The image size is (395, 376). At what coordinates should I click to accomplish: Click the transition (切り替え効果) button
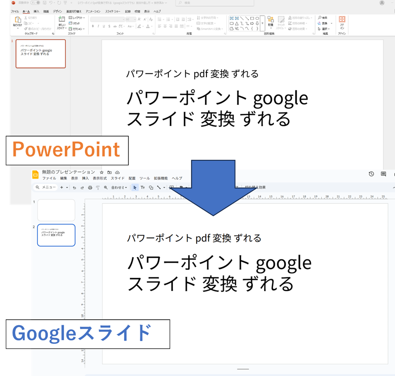click(255, 188)
